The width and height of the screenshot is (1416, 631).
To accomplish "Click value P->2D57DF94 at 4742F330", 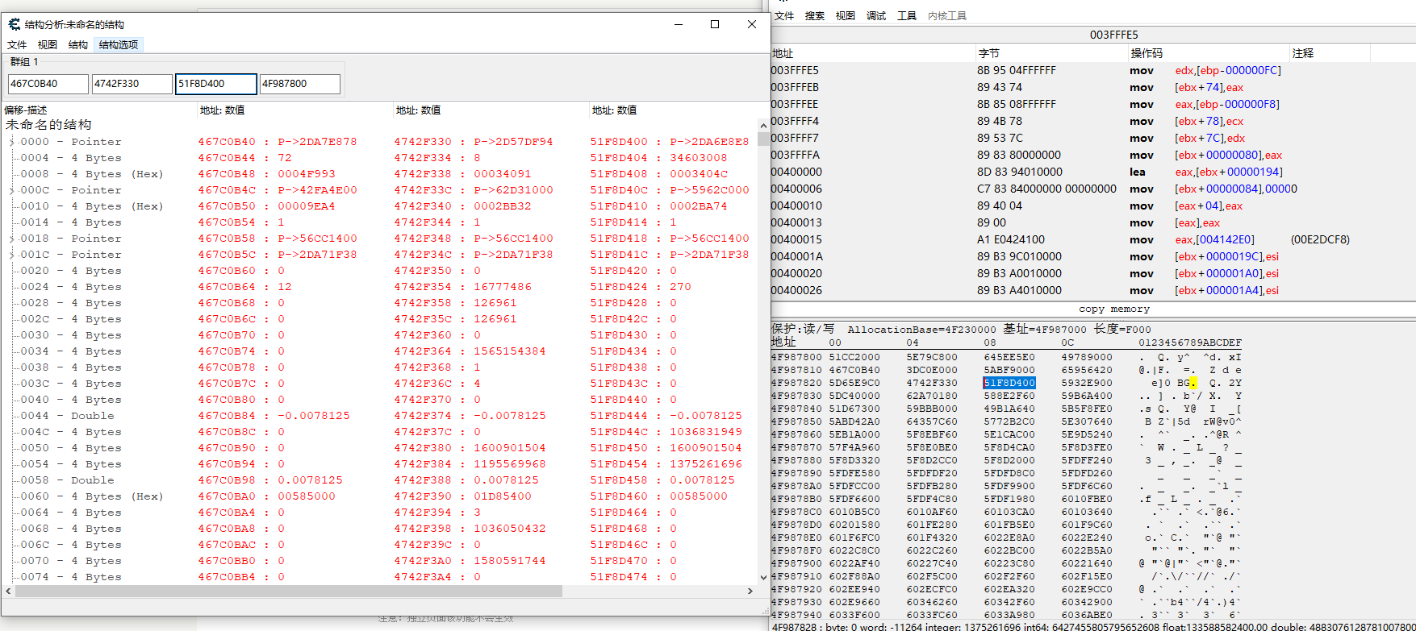I will [513, 142].
